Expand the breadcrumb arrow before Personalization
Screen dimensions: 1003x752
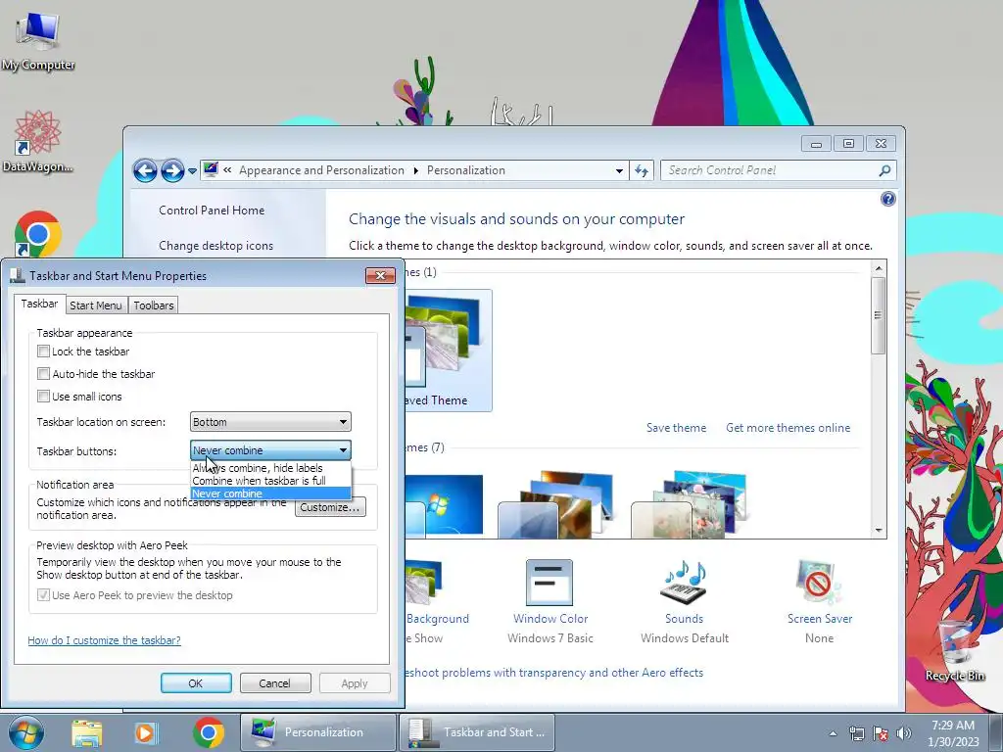(x=415, y=170)
